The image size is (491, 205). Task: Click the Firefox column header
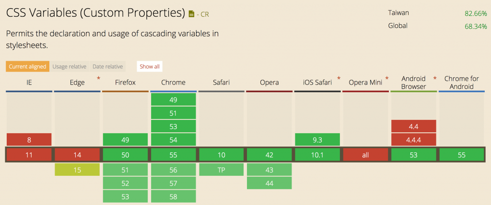coord(125,82)
